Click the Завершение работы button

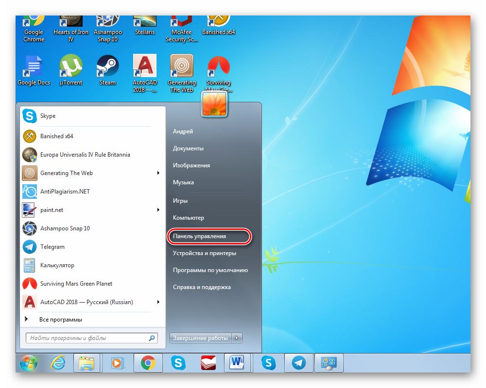201,338
